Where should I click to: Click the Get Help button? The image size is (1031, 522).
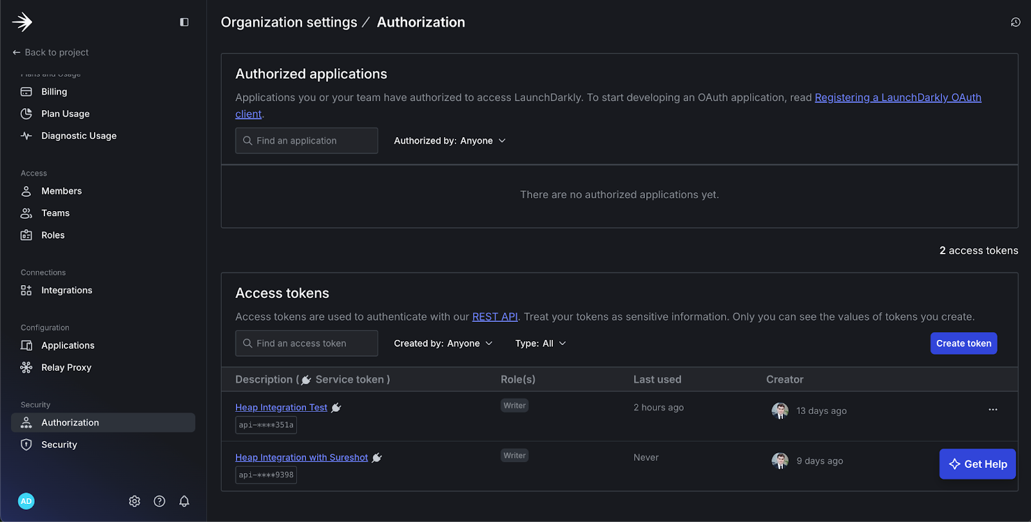tap(978, 464)
